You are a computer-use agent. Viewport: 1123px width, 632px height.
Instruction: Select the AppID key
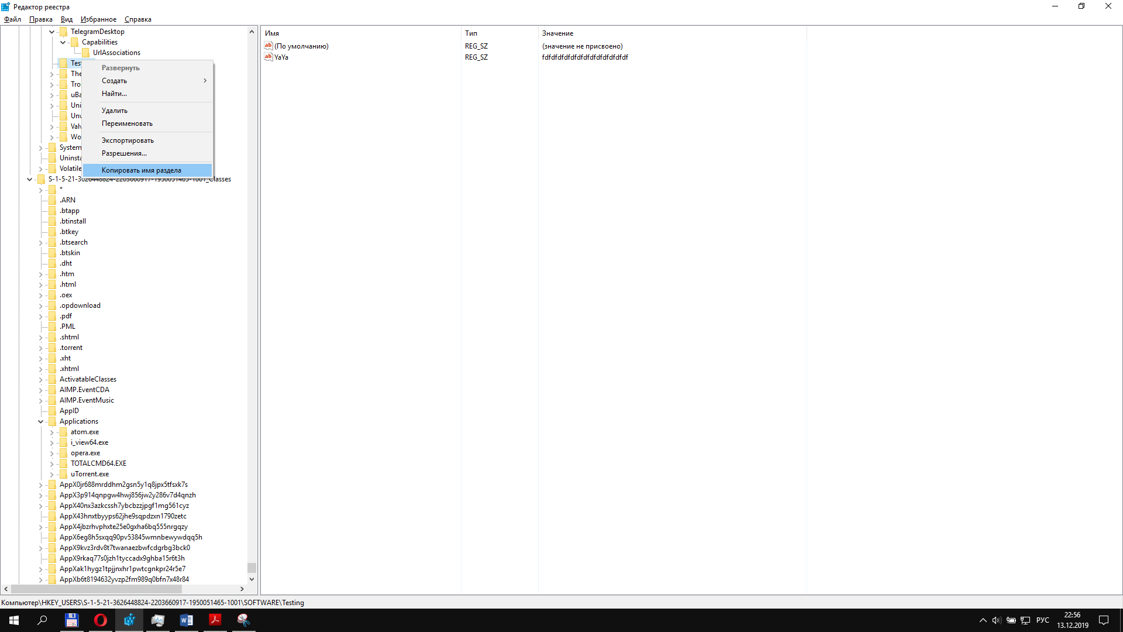pyautogui.click(x=69, y=411)
